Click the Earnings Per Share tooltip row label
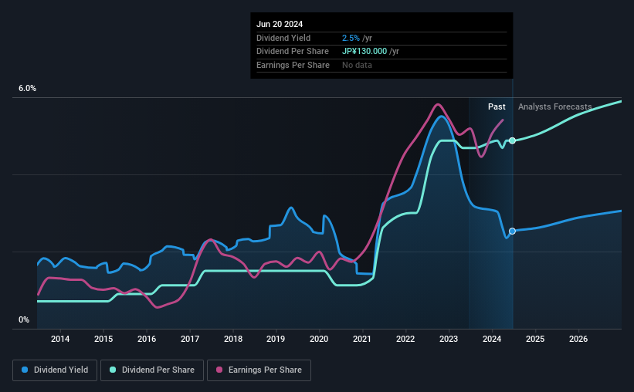 coord(293,65)
